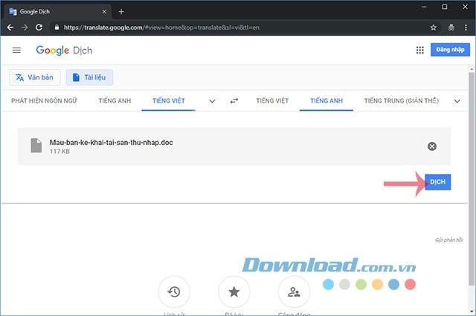Viewport: 476px width, 316px height.
Task: Click the document file icon
Action: (x=36, y=146)
